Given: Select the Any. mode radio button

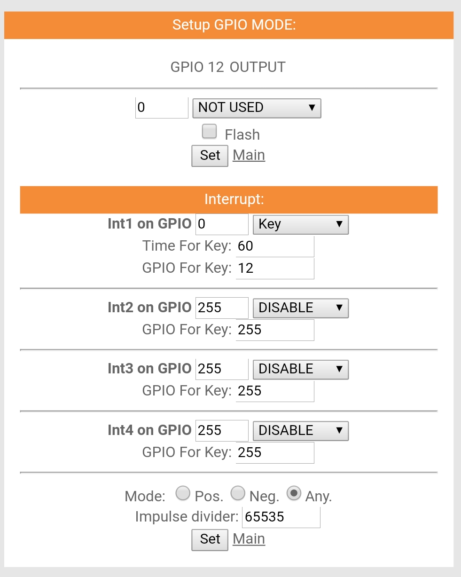Looking at the screenshot, I should (x=294, y=493).
